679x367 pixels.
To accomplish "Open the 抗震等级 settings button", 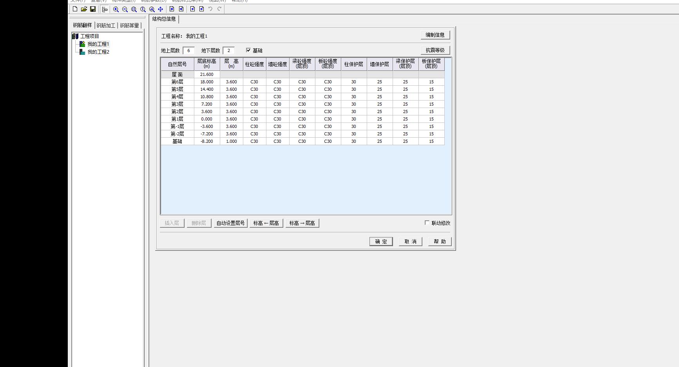I will 435,50.
